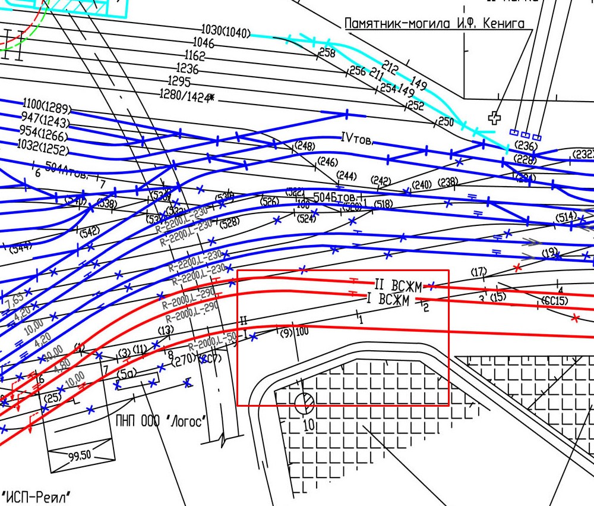The height and width of the screenshot is (506, 594).
Task: Select the red X marker near (19)
Action: coord(517,268)
